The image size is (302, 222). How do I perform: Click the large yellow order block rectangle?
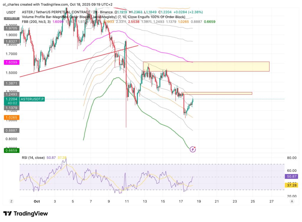point(206,67)
